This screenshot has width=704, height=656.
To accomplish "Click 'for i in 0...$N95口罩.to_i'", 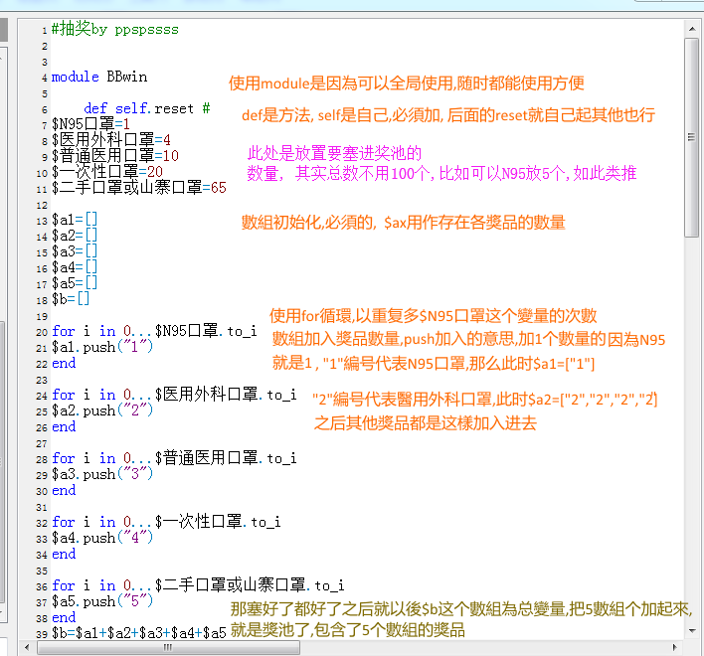I will [x=154, y=331].
